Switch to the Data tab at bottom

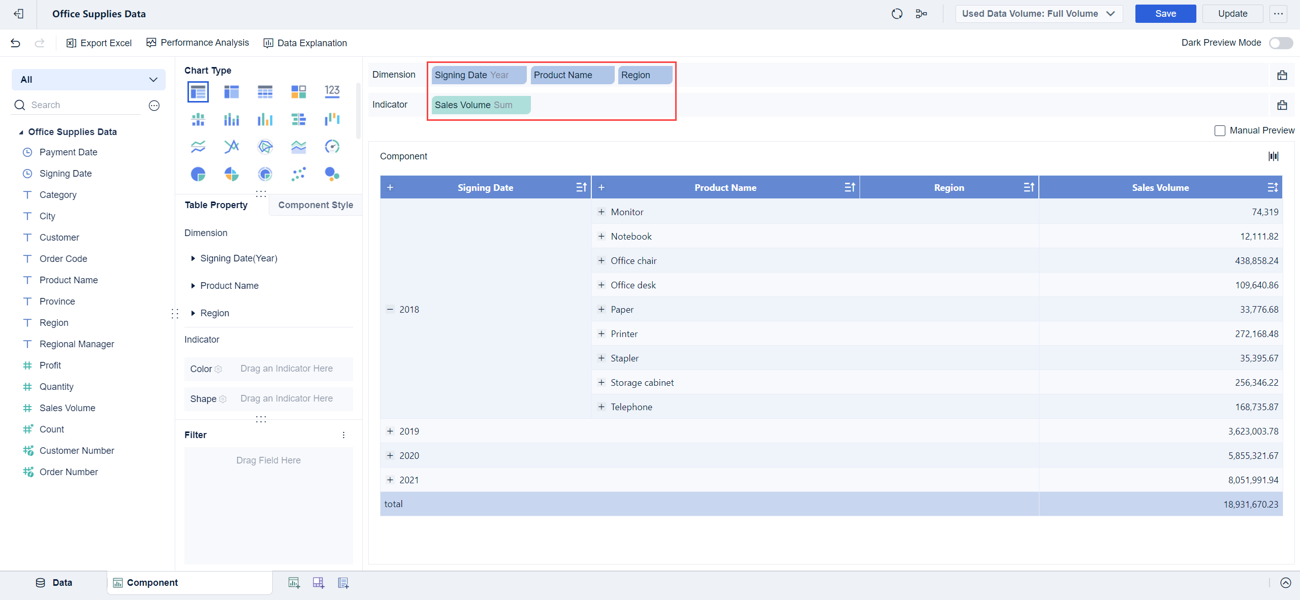(x=54, y=583)
